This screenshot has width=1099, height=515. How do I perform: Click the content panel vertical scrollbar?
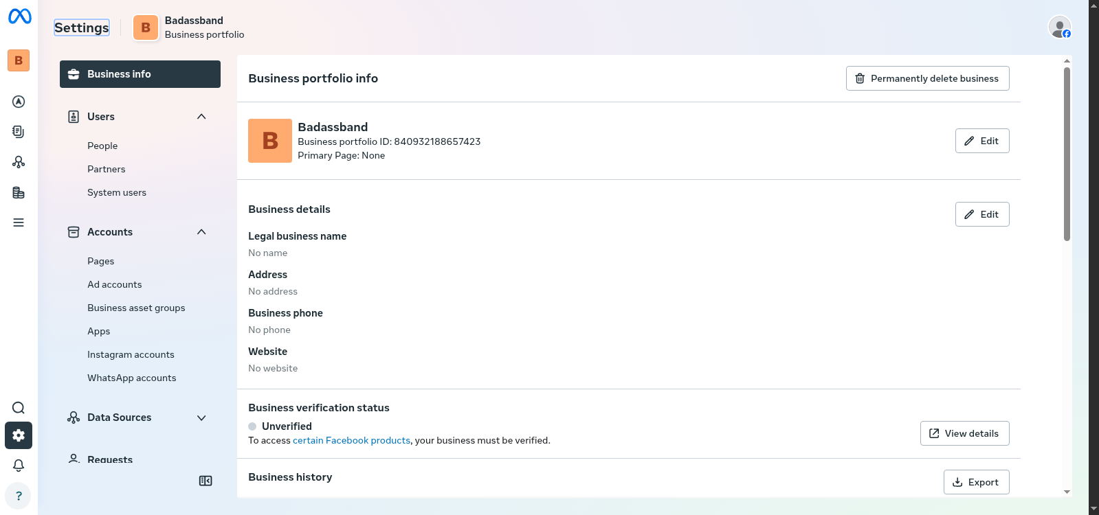click(x=1067, y=154)
